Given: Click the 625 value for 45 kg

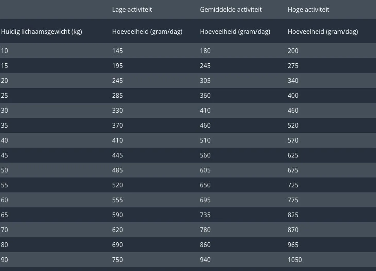Looking at the screenshot, I should (x=293, y=155).
